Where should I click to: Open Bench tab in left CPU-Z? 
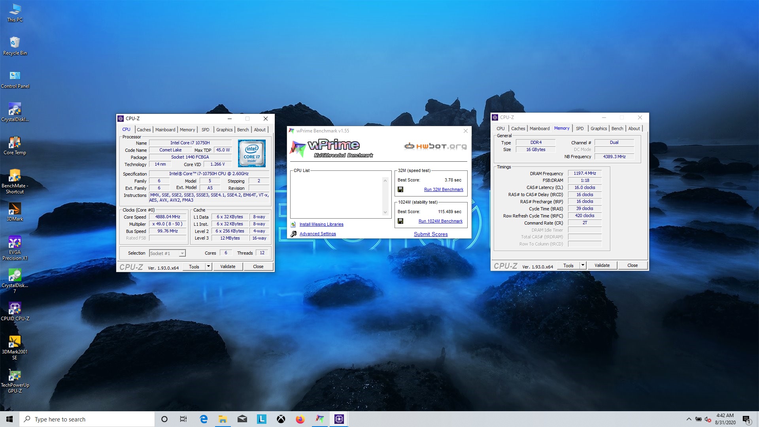243,130
